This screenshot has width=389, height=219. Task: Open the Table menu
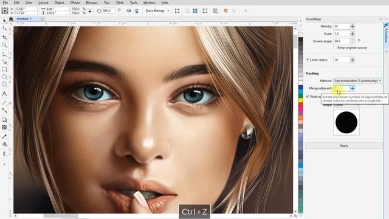pos(120,2)
